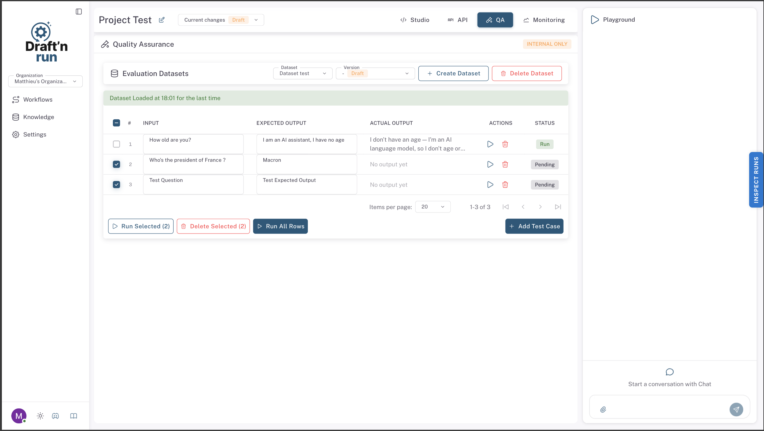Run test case row 1
Viewport: 764px width, 431px height.
coord(490,144)
